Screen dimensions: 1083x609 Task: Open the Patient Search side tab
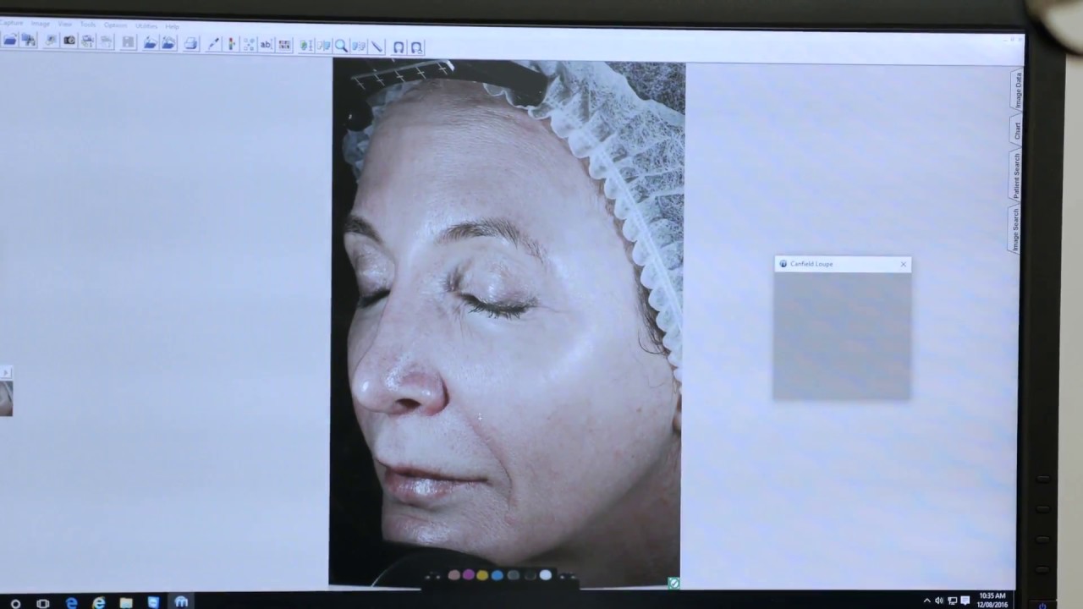(x=1016, y=175)
